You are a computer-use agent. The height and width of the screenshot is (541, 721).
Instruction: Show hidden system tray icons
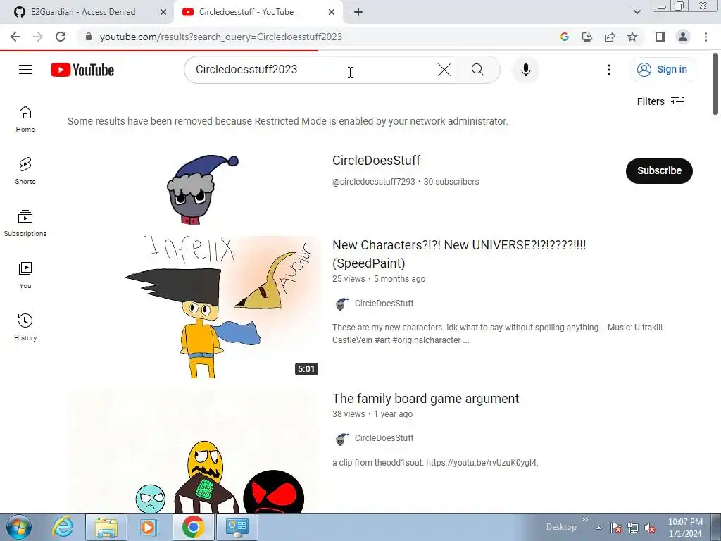pos(598,528)
